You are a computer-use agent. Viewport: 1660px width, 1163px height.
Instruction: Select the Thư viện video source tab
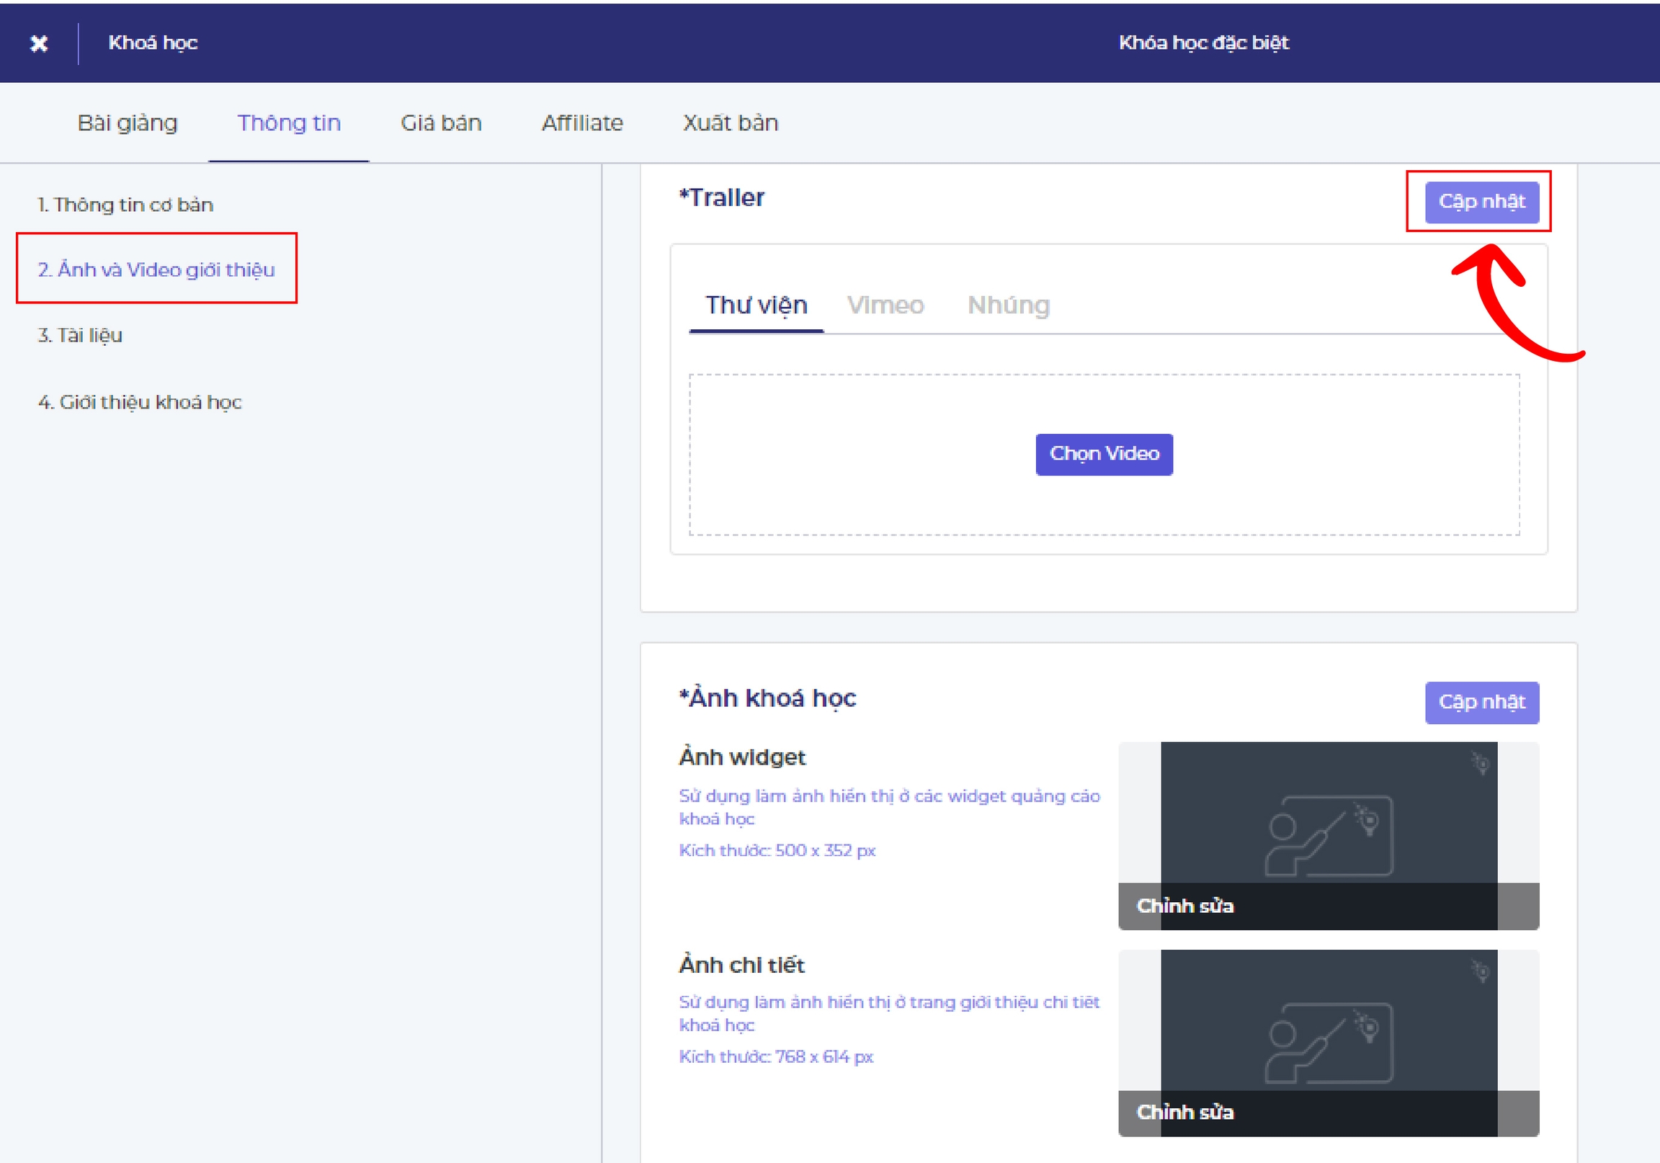(756, 305)
